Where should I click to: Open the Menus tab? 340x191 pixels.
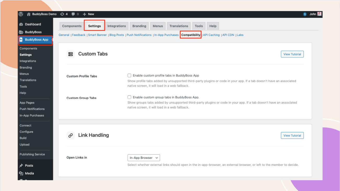tap(158, 26)
